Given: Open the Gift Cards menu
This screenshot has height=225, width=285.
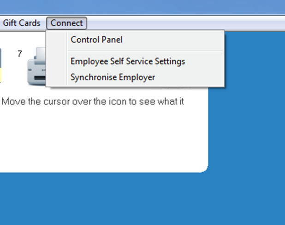Looking at the screenshot, I should click(22, 23).
